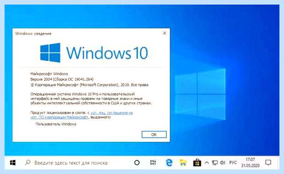Click Пользователь Windows licensee text
Viewport: 284px width, 174px height.
56,124
